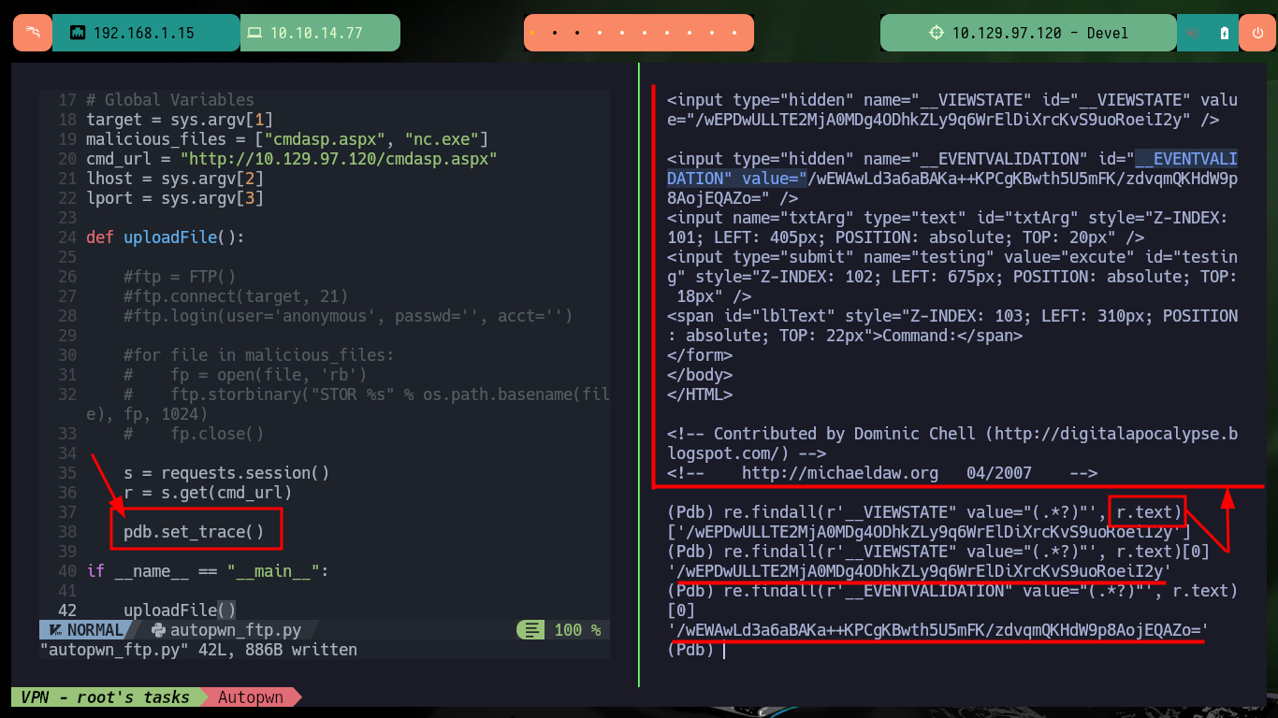Place cursor on '# Global Variables' comment
The image size is (1278, 718).
tap(169, 100)
